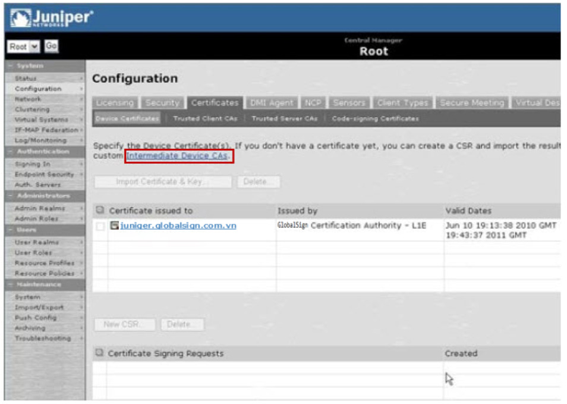Screen dimensions: 567x404
Task: Click Delete beside Import Certificate & Key
Action: coord(258,181)
